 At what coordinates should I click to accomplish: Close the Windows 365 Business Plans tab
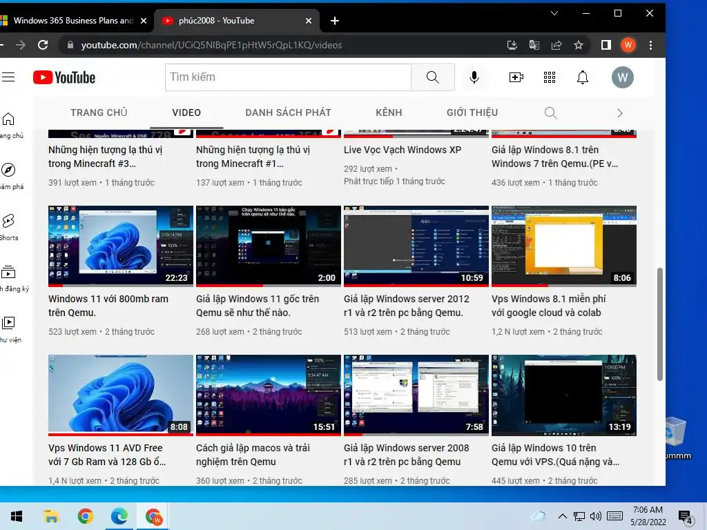(x=144, y=21)
